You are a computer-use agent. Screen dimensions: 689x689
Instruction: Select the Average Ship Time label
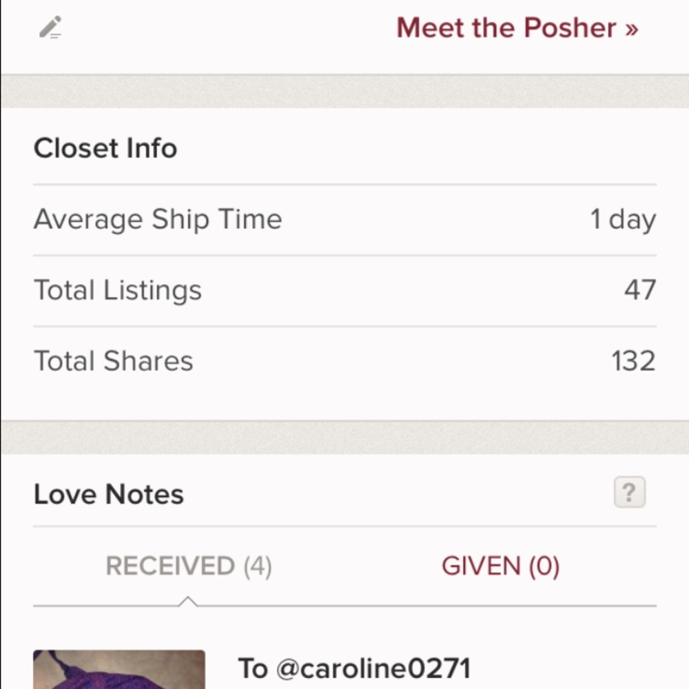point(158,220)
